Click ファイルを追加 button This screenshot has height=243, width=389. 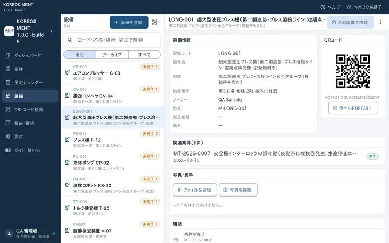[194, 190]
